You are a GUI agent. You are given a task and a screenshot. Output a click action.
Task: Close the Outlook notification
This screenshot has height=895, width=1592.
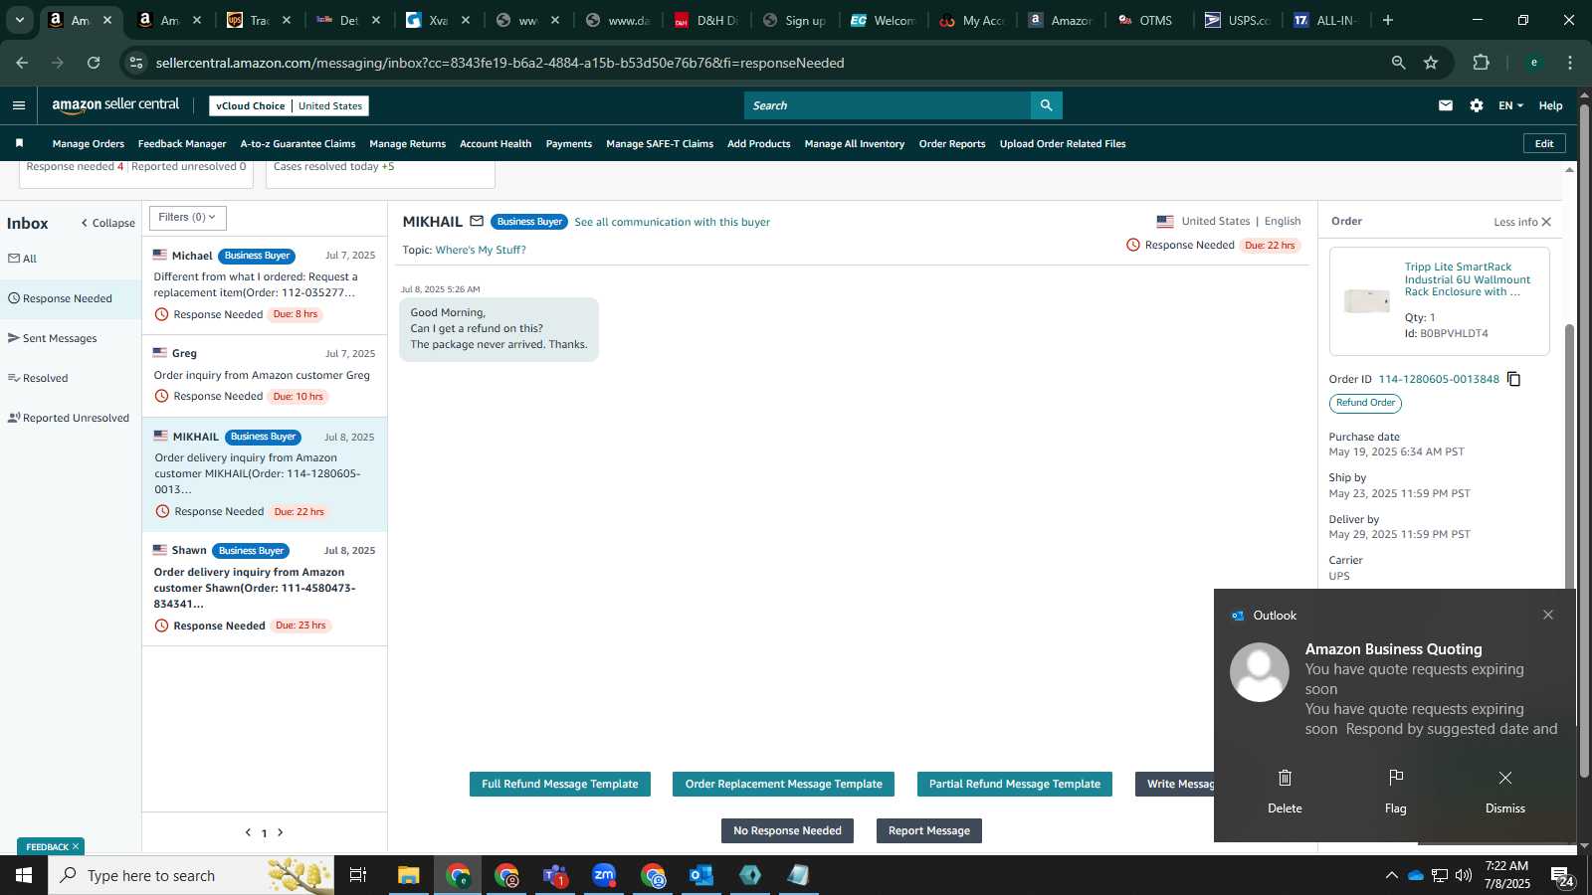point(1548,615)
